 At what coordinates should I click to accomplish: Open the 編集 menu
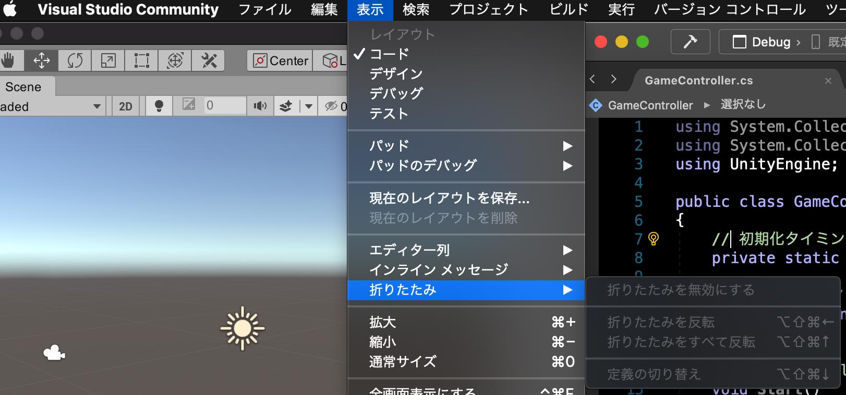(x=324, y=9)
